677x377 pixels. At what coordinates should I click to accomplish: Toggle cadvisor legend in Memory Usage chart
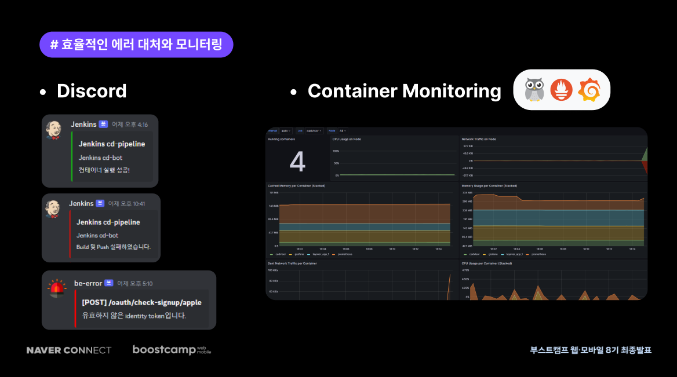pos(471,254)
